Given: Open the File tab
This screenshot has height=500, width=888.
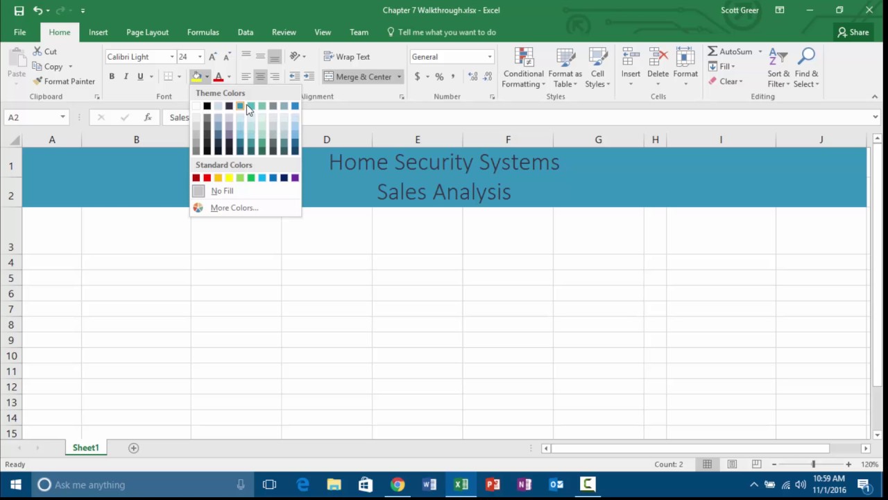Looking at the screenshot, I should [19, 32].
